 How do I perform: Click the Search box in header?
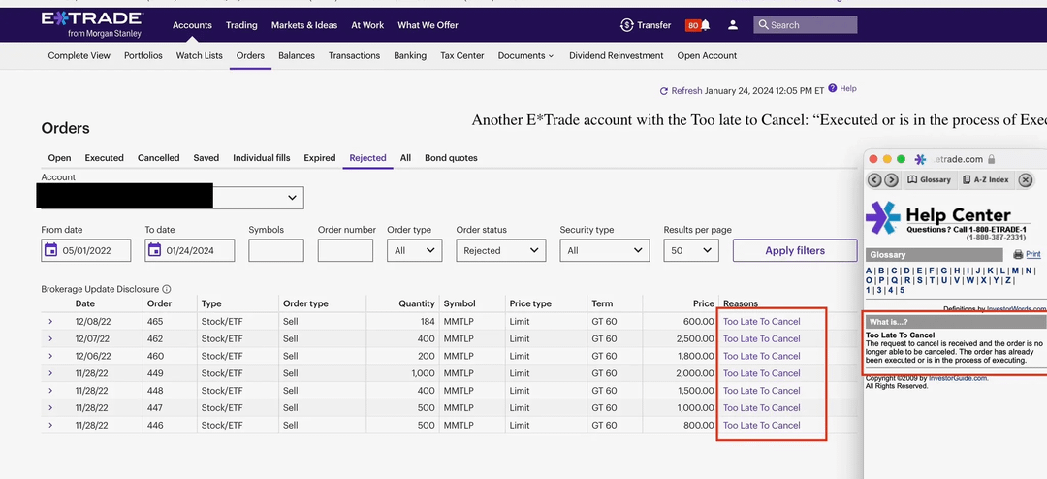coord(806,24)
